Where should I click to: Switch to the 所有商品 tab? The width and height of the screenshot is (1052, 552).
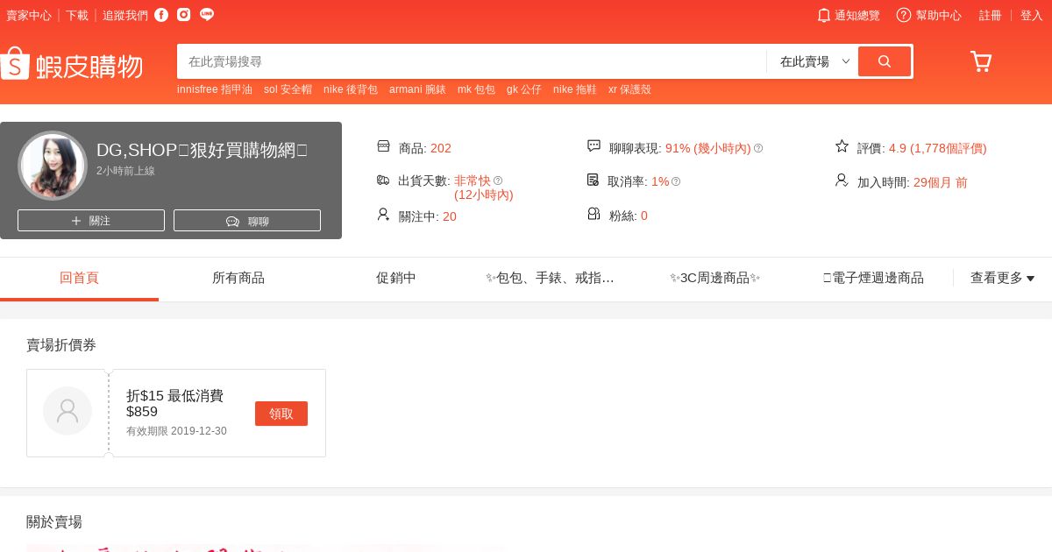pyautogui.click(x=238, y=279)
